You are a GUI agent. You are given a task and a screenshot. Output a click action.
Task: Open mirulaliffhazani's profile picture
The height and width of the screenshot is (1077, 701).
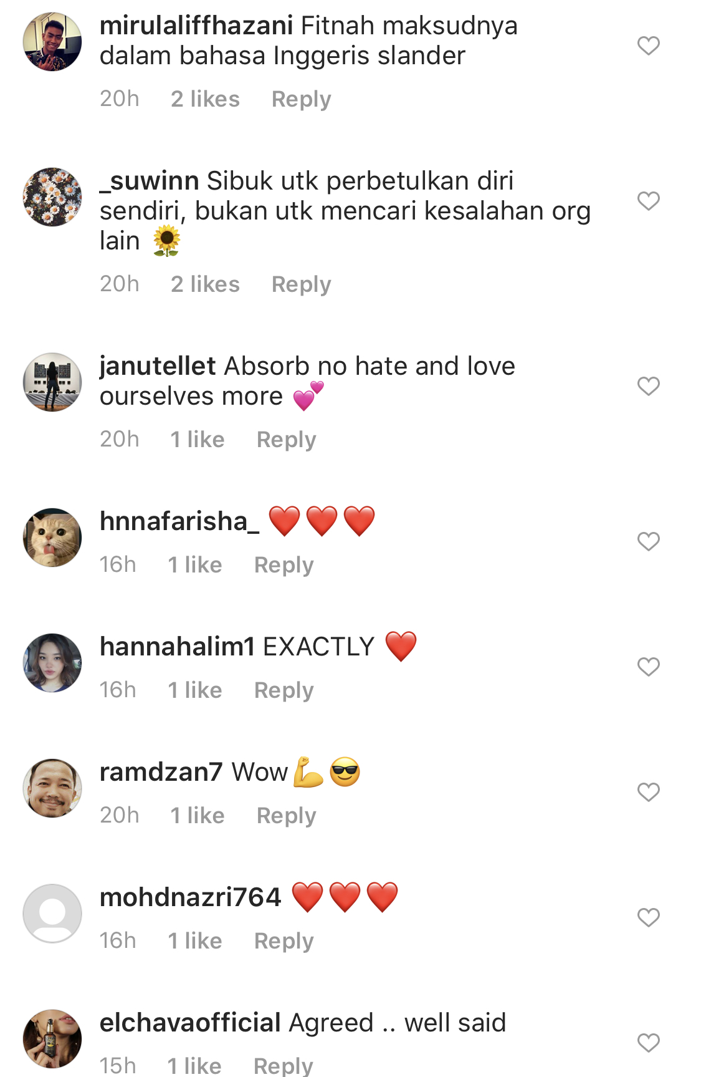[x=52, y=42]
